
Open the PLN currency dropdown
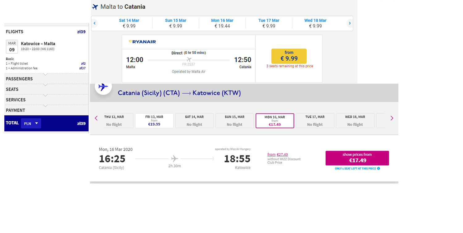click(x=31, y=123)
